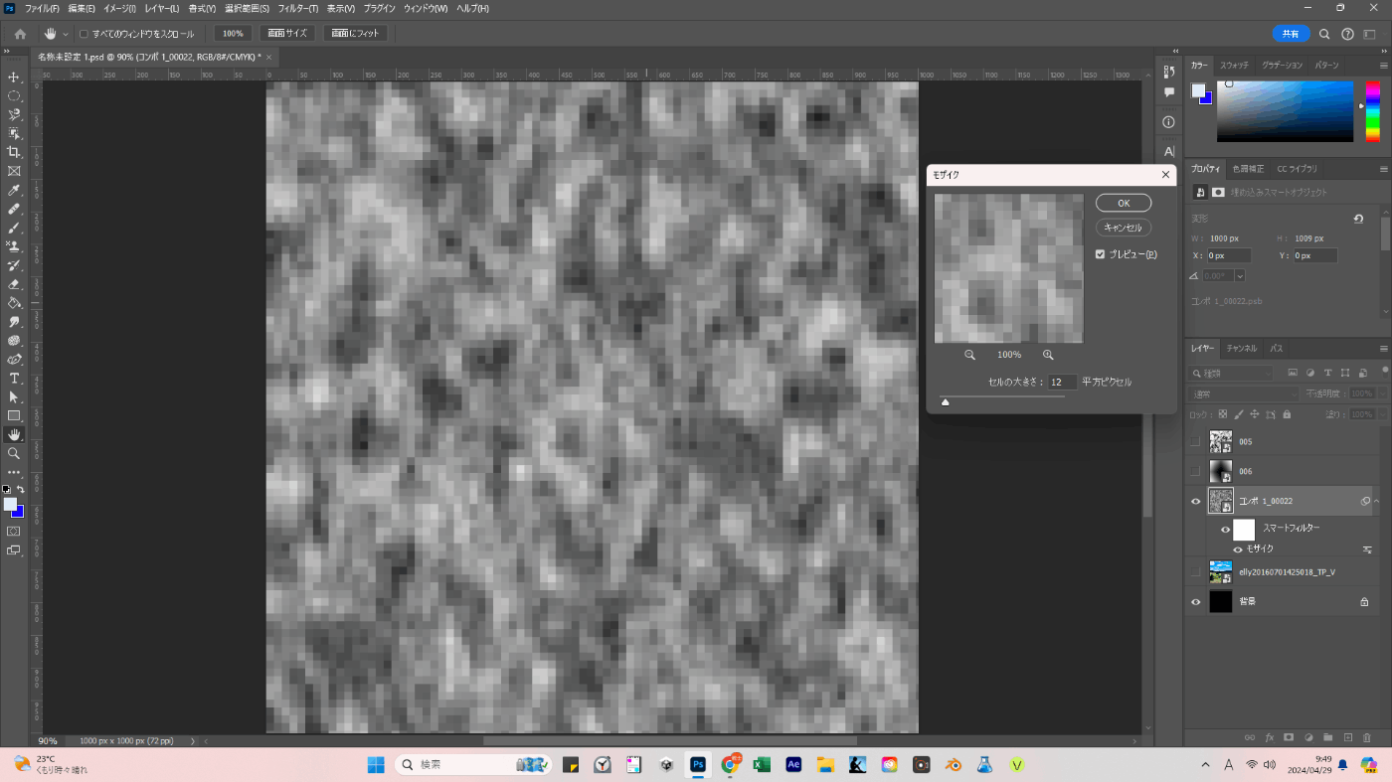Image resolution: width=1392 pixels, height=782 pixels.
Task: Click the delete layer trash icon
Action: pyautogui.click(x=1367, y=737)
